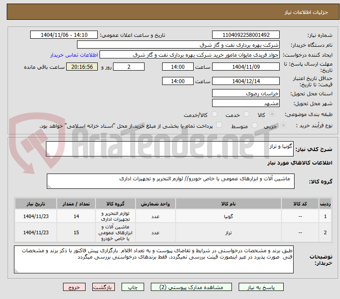Viewport: 340px width, 299px height.
Task: Click the announcement date field 1404/11/06 - 14:10
Action: click(64, 35)
